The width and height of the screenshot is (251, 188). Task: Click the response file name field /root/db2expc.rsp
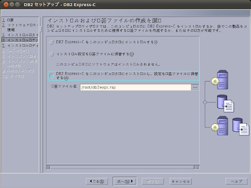pyautogui.click(x=136, y=87)
